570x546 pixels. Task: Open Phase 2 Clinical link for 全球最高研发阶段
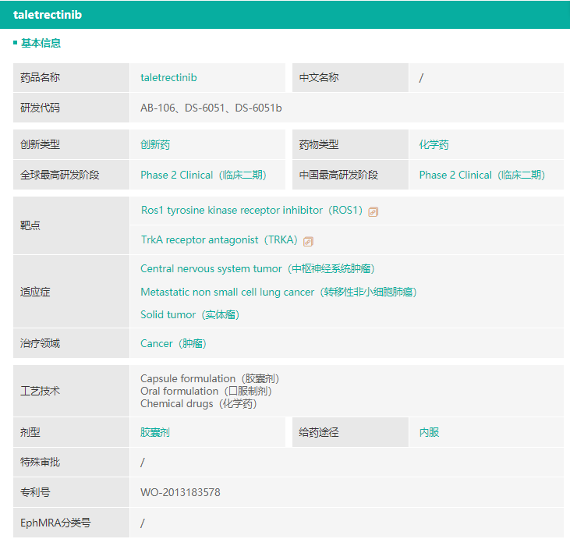point(203,175)
